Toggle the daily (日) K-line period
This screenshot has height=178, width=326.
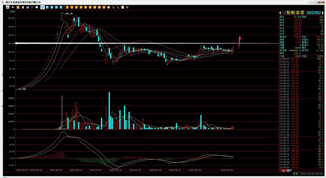coord(42,7)
